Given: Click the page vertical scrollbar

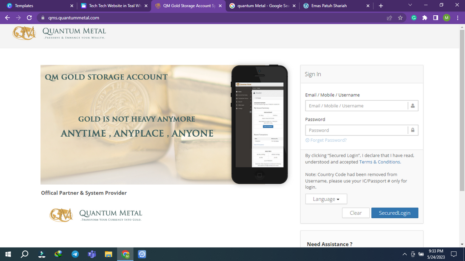Looking at the screenshot, I should pyautogui.click(x=462, y=110).
